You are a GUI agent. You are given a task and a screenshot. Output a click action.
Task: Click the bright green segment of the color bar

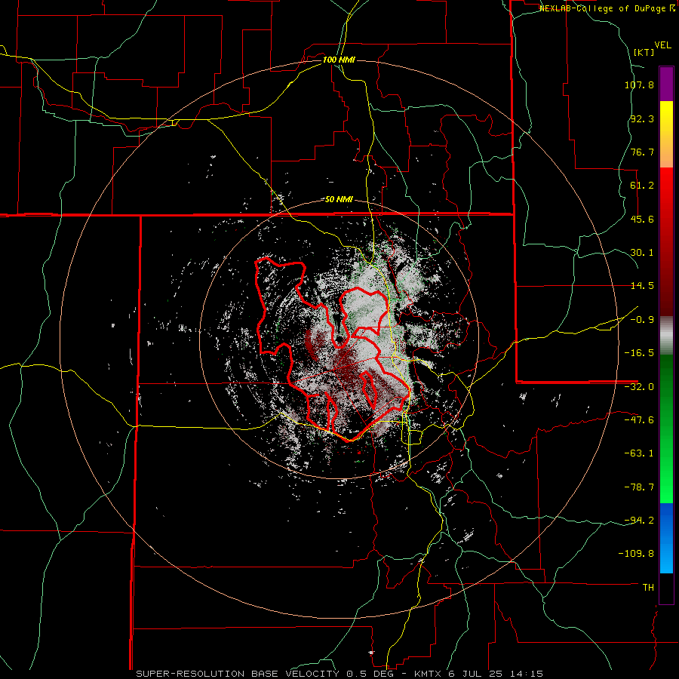click(666, 429)
